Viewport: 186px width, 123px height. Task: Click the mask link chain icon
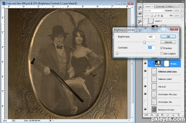[162, 64]
